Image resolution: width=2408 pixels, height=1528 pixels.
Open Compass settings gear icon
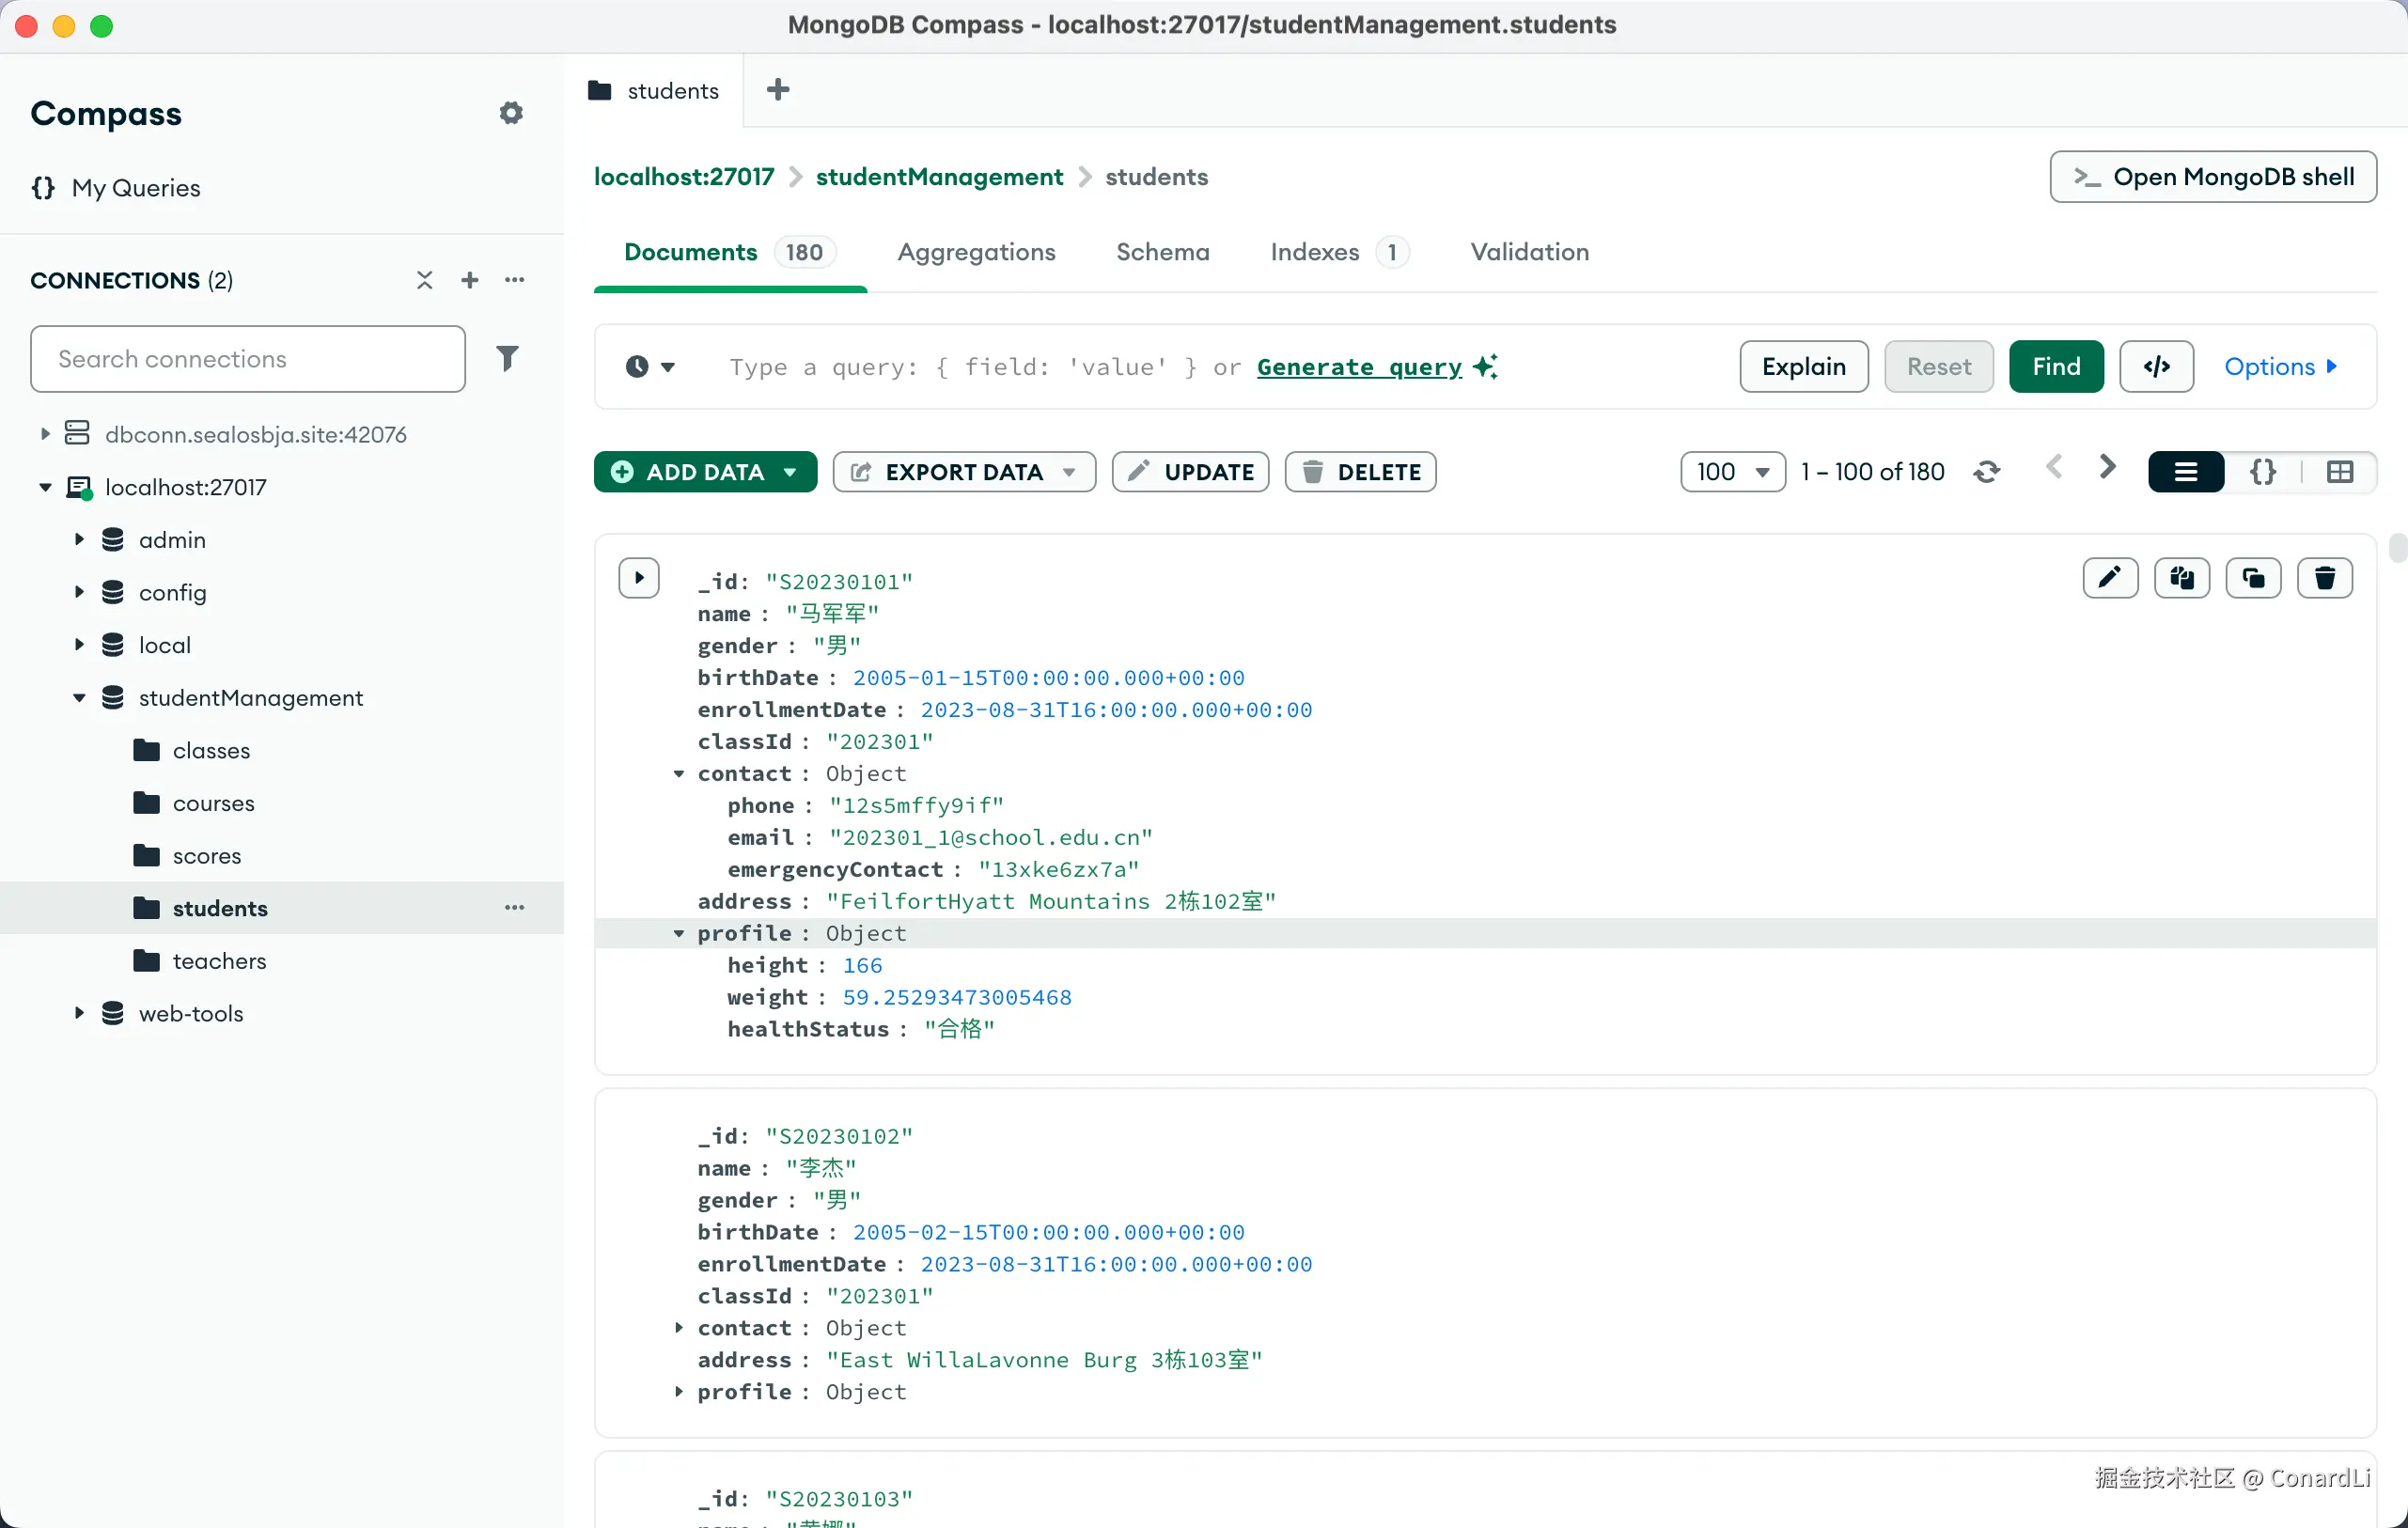[x=511, y=113]
